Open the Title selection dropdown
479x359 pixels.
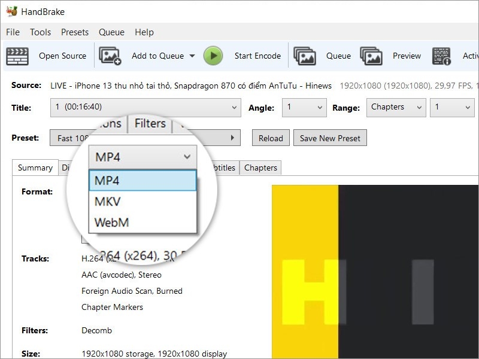pyautogui.click(x=144, y=108)
